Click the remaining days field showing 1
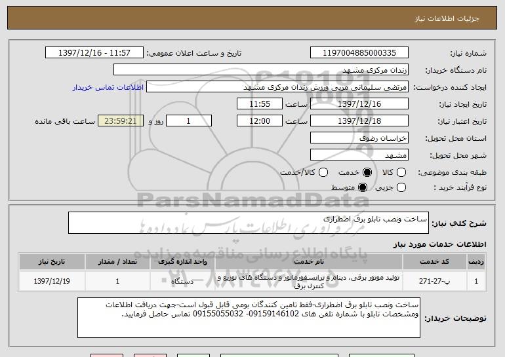Screen dimensions: 505x357 pyautogui.click(x=189, y=121)
